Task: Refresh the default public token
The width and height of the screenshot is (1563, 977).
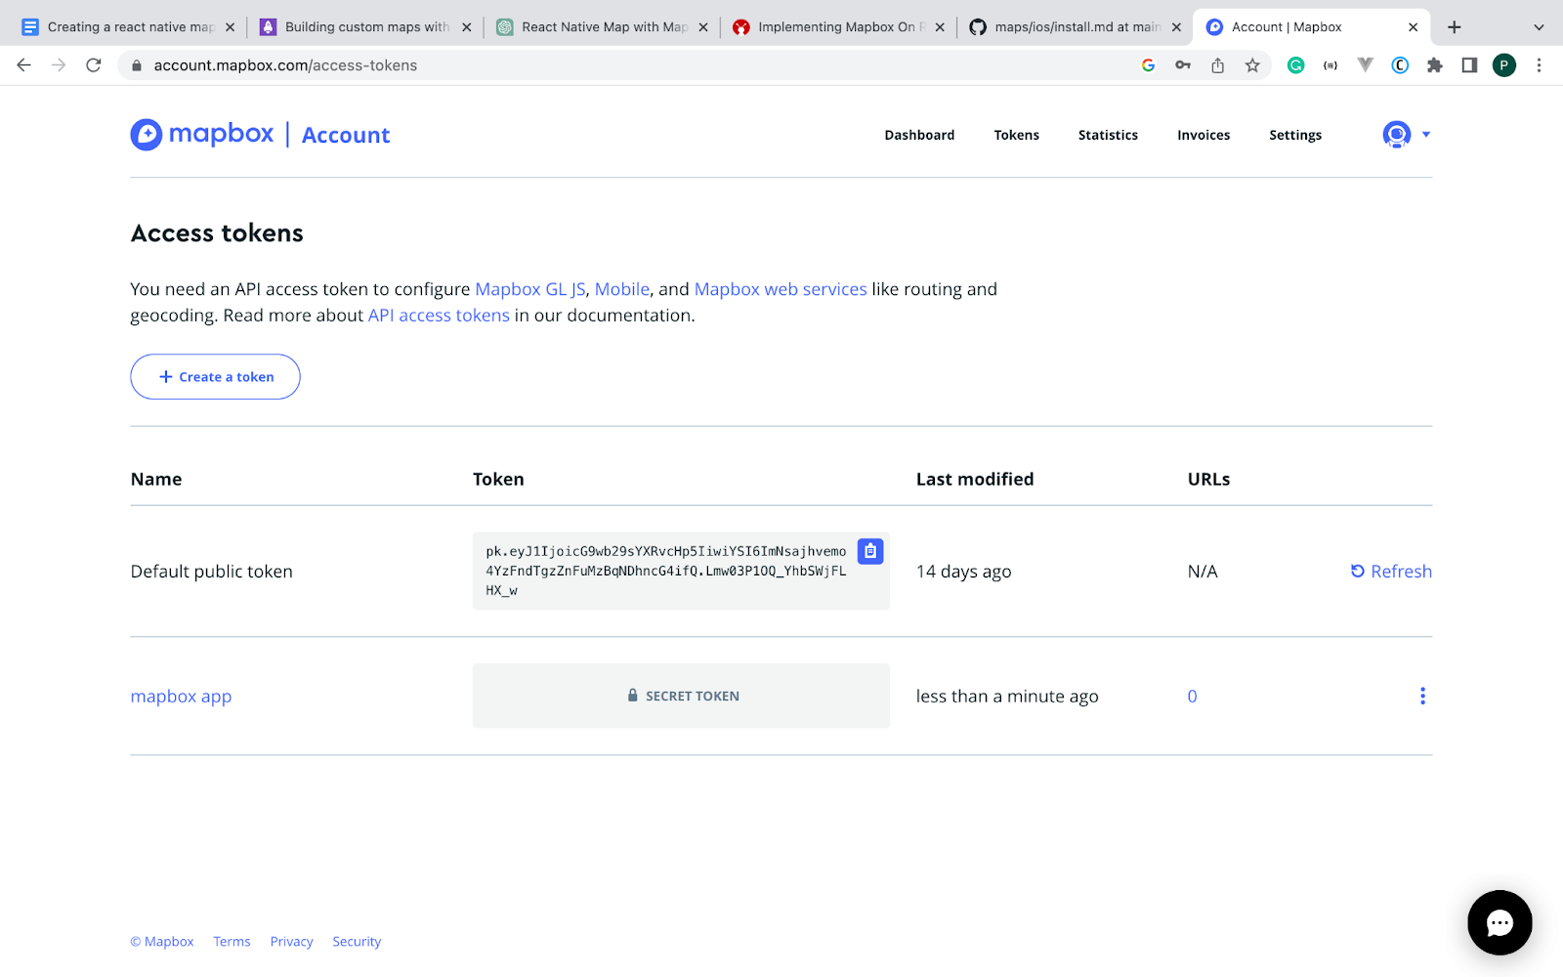Action: coord(1391,572)
